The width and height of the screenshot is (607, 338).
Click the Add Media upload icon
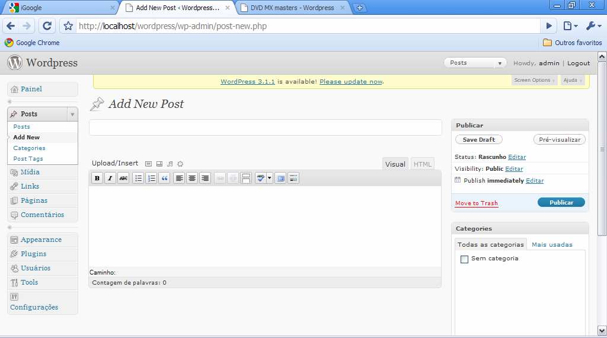[x=180, y=164]
